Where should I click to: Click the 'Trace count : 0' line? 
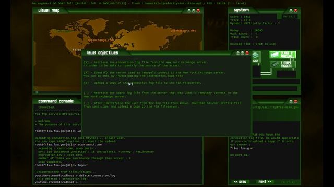pyautogui.click(x=244, y=37)
